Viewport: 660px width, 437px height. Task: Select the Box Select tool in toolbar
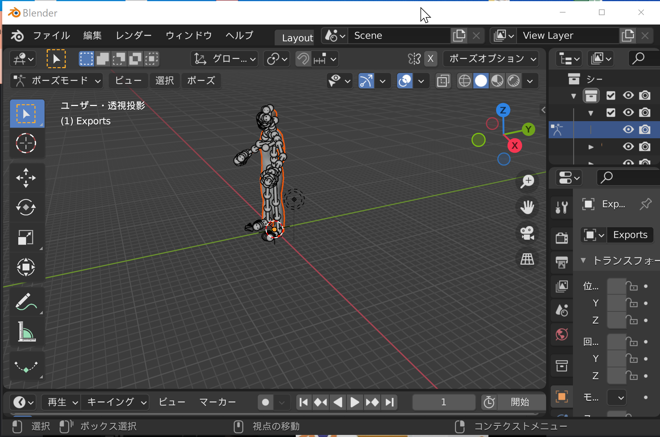click(x=27, y=113)
